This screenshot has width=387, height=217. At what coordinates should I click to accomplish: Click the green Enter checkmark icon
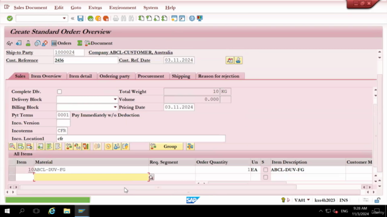point(10,18)
